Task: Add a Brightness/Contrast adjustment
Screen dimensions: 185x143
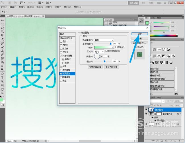Action: click(x=154, y=49)
